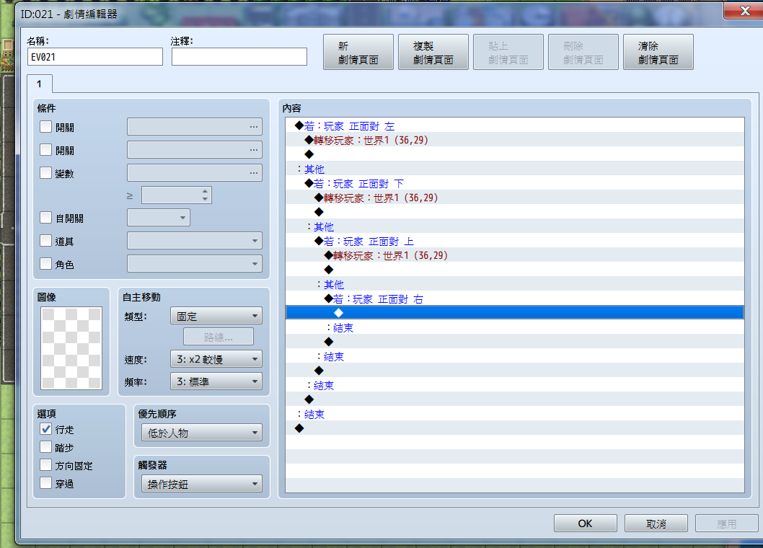Toggle the 角色 condition checkbox
Screen dimensions: 763x548
click(45, 264)
